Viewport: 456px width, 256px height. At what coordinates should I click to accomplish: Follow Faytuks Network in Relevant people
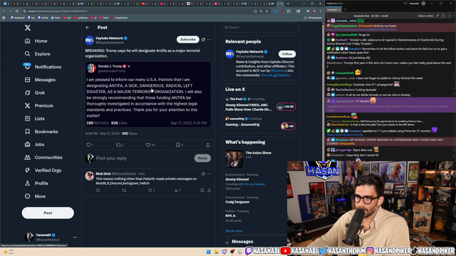point(286,54)
